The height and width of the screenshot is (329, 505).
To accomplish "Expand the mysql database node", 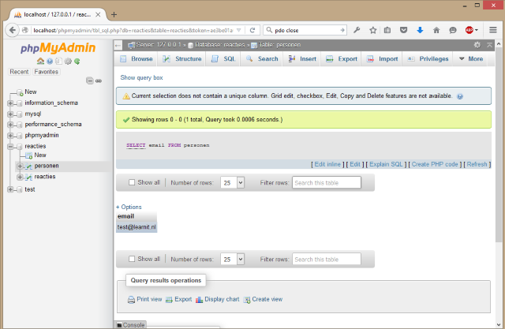I will pyautogui.click(x=10, y=114).
